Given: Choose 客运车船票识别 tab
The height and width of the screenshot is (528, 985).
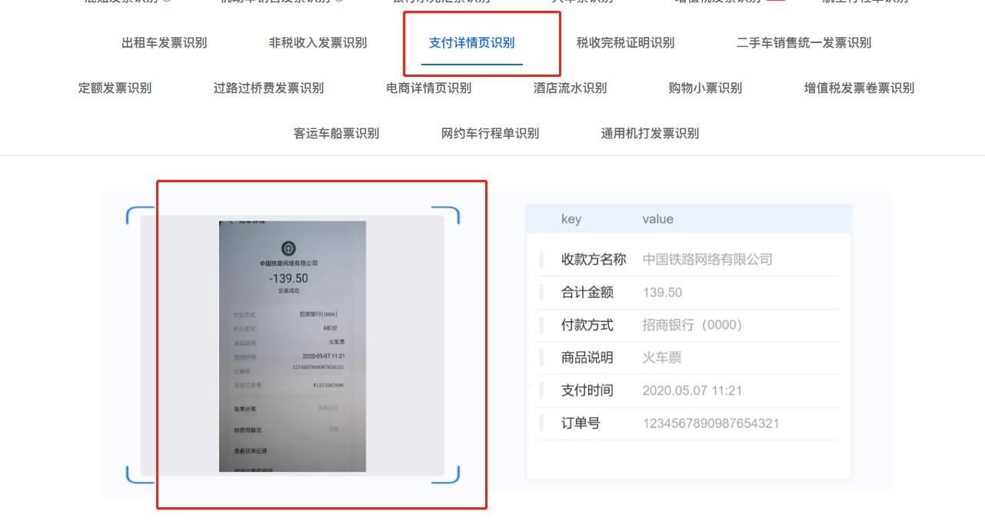Looking at the screenshot, I should coord(336,134).
